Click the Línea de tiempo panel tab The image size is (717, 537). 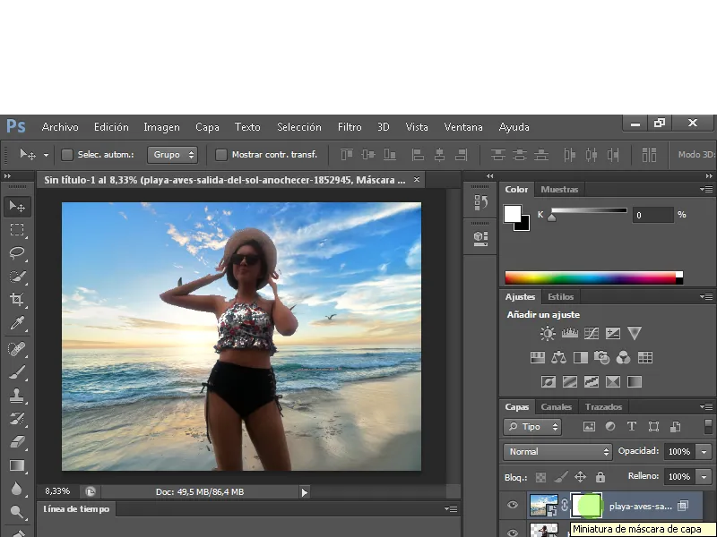(x=76, y=509)
